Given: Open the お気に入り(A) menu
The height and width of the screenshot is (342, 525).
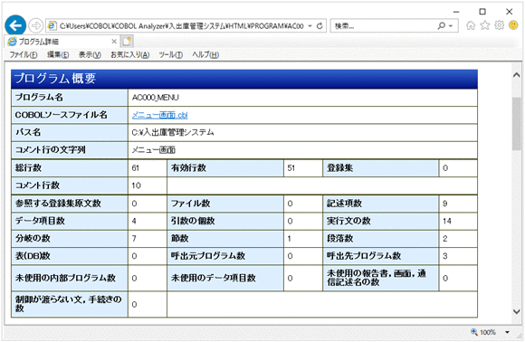Looking at the screenshot, I should 130,55.
